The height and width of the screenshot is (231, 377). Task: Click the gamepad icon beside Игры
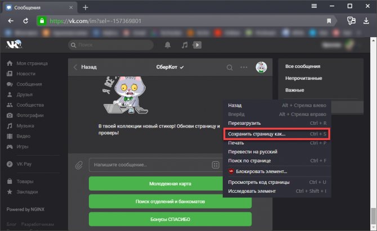tap(10, 147)
